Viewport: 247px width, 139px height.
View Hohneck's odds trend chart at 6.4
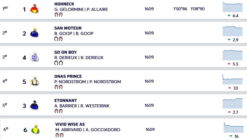[233, 7]
